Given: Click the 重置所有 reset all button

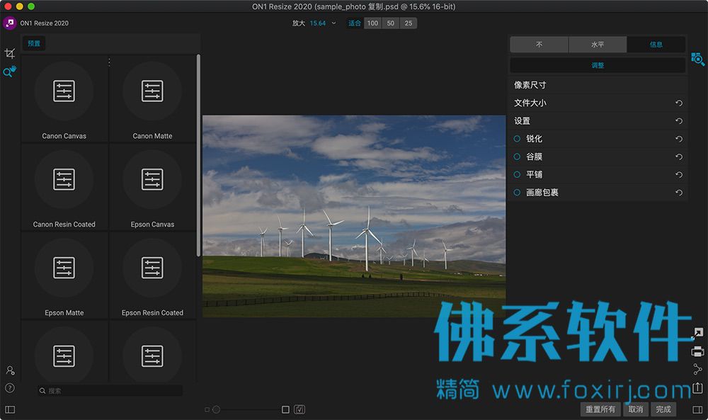Looking at the screenshot, I should (x=600, y=409).
